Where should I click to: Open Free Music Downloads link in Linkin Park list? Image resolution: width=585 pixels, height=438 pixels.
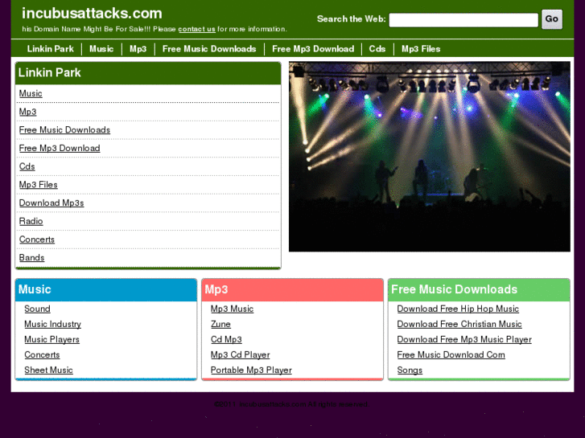tap(64, 130)
